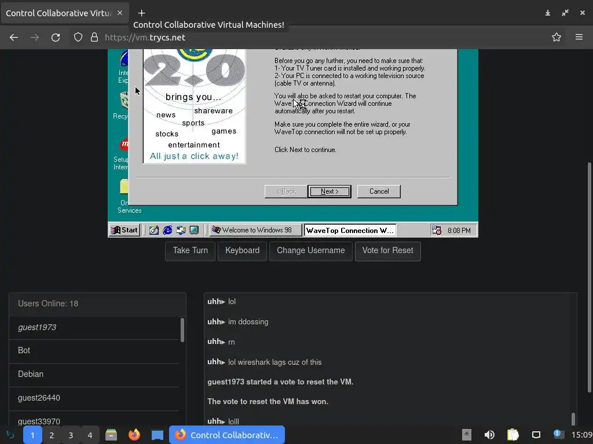The width and height of the screenshot is (593, 444).
Task: Open the file manager panel icon
Action: coord(111,435)
